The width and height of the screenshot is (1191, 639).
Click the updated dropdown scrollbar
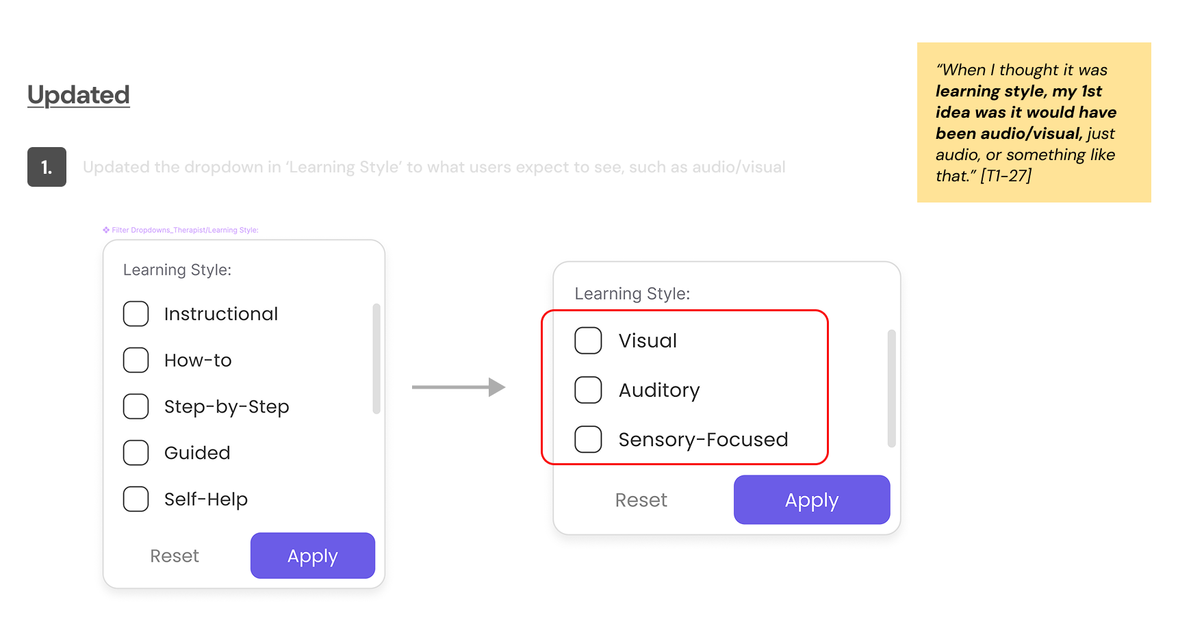click(891, 389)
